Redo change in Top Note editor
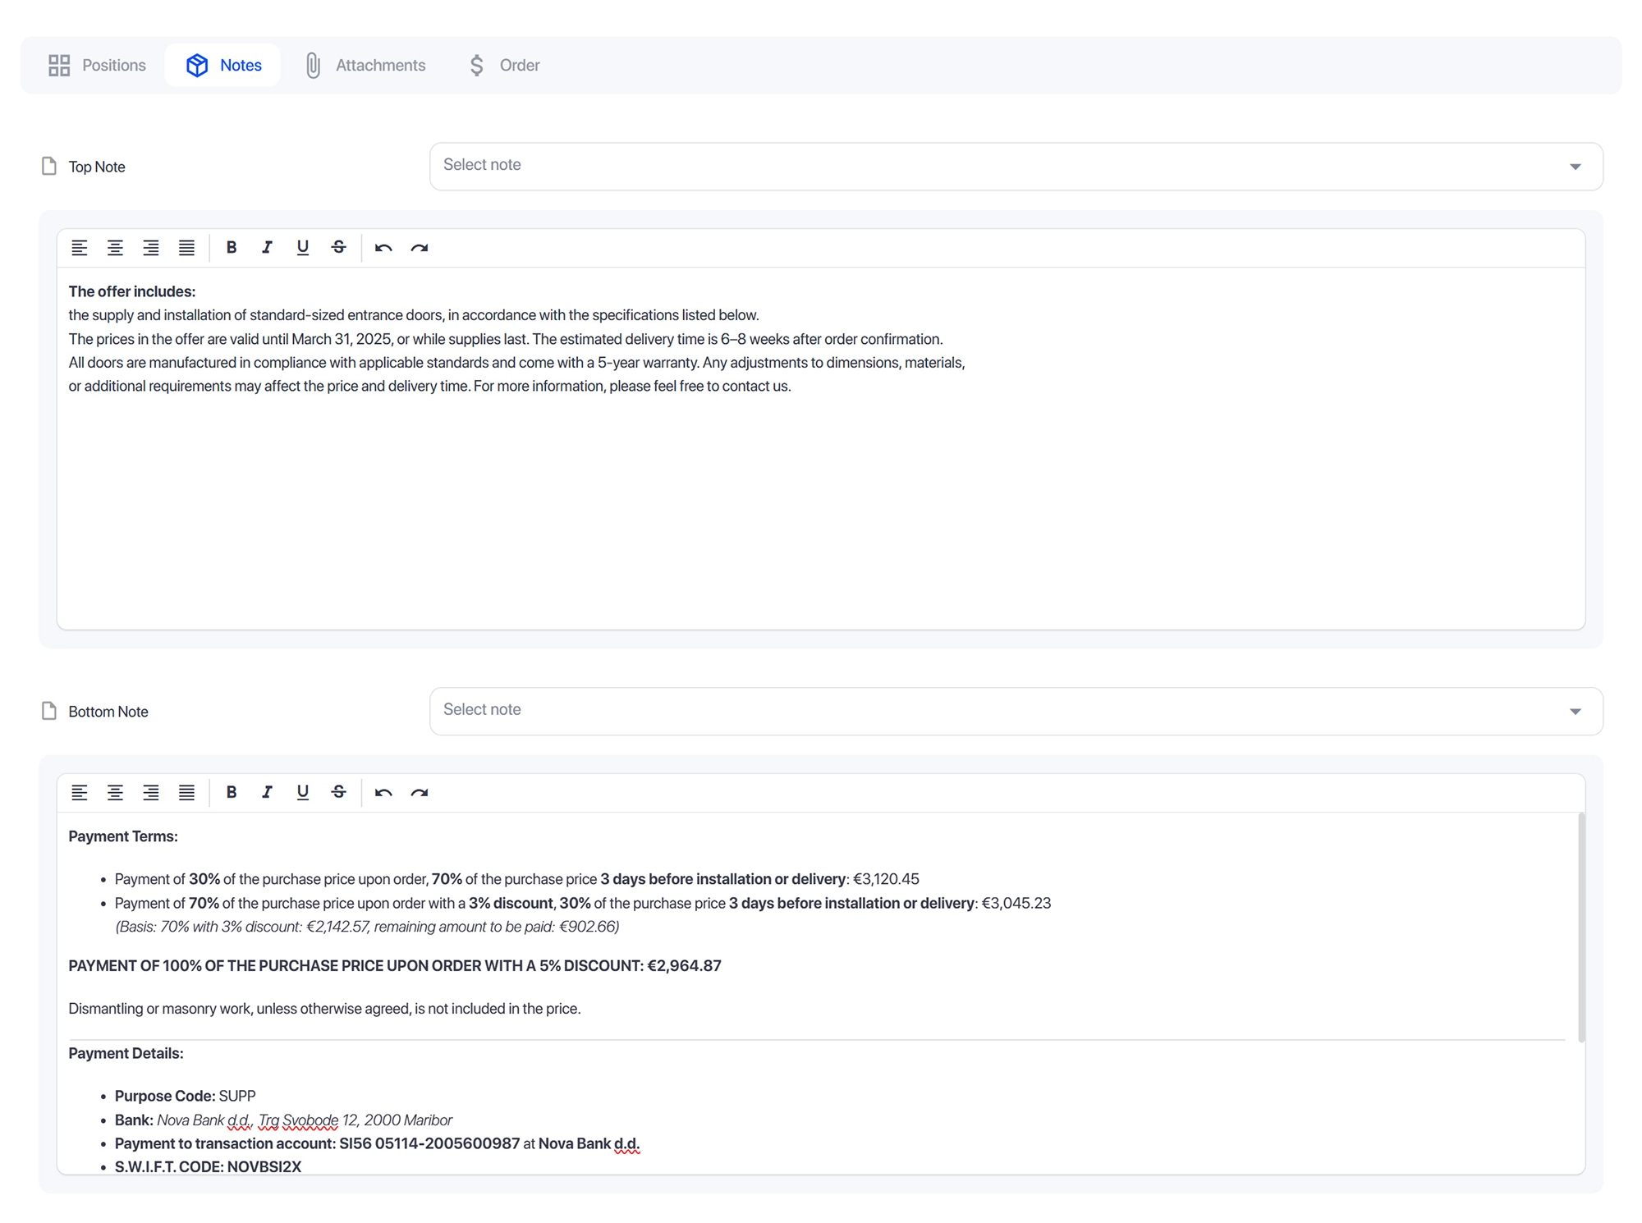 click(x=420, y=247)
